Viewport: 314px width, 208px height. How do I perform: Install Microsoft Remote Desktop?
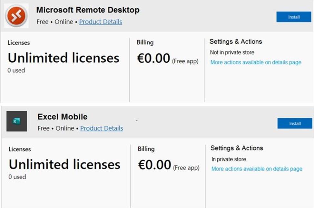click(293, 17)
